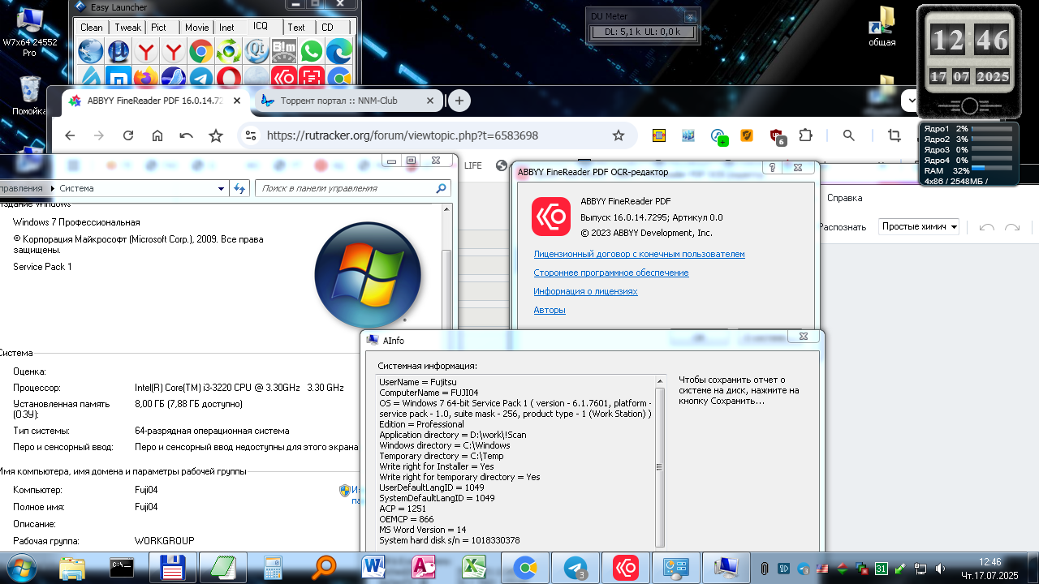Open Google Chrome icon in Easy Launcher
Image resolution: width=1039 pixels, height=584 pixels.
(200, 52)
